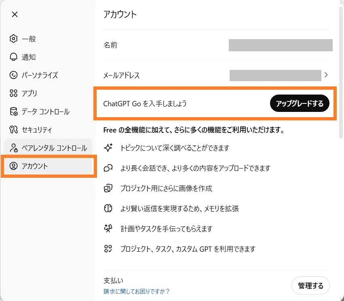This screenshot has width=344, height=301.
Task: Click the アカウント profile icon
Action: 14,166
